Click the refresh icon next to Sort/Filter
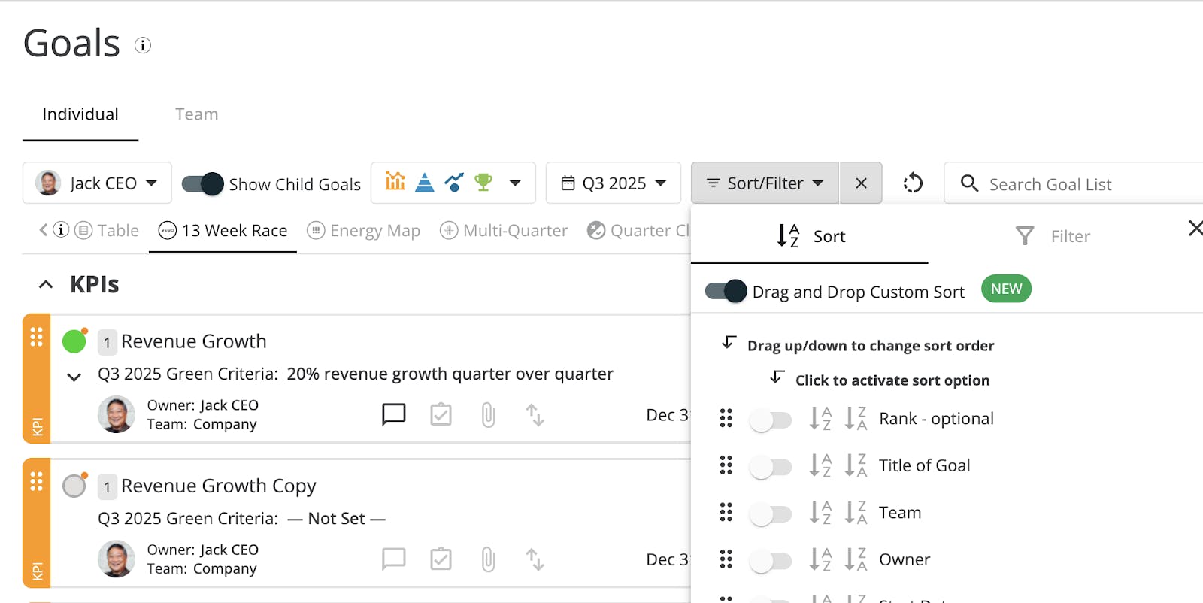This screenshot has height=603, width=1203. pos(913,183)
